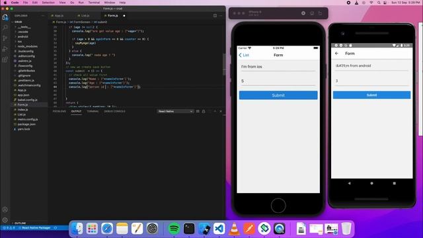Click the Android name text field
Image resolution: width=423 pixels, height=238 pixels.
[x=371, y=66]
